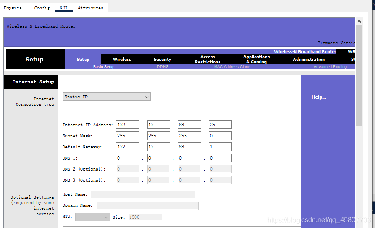Viewport: 375px width, 228px height.
Task: Open the MTU dropdown
Action: click(x=93, y=217)
